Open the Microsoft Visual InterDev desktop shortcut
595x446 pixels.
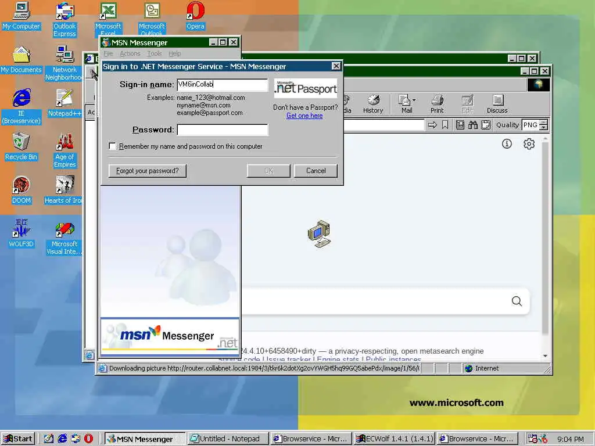pyautogui.click(x=64, y=239)
